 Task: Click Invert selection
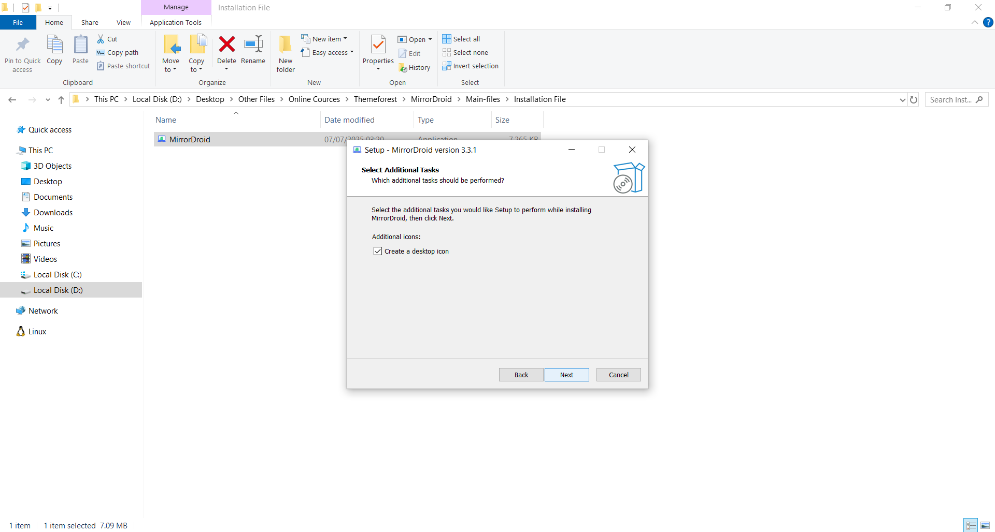[x=471, y=66]
